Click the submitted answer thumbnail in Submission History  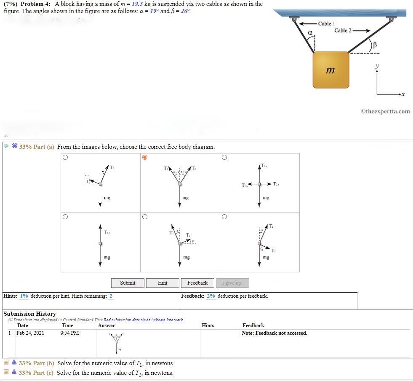pyautogui.click(x=117, y=342)
